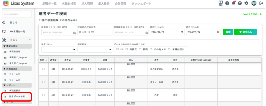The height and width of the screenshot is (106, 266).
Task: Collapse the レポート section
Action: point(17,85)
